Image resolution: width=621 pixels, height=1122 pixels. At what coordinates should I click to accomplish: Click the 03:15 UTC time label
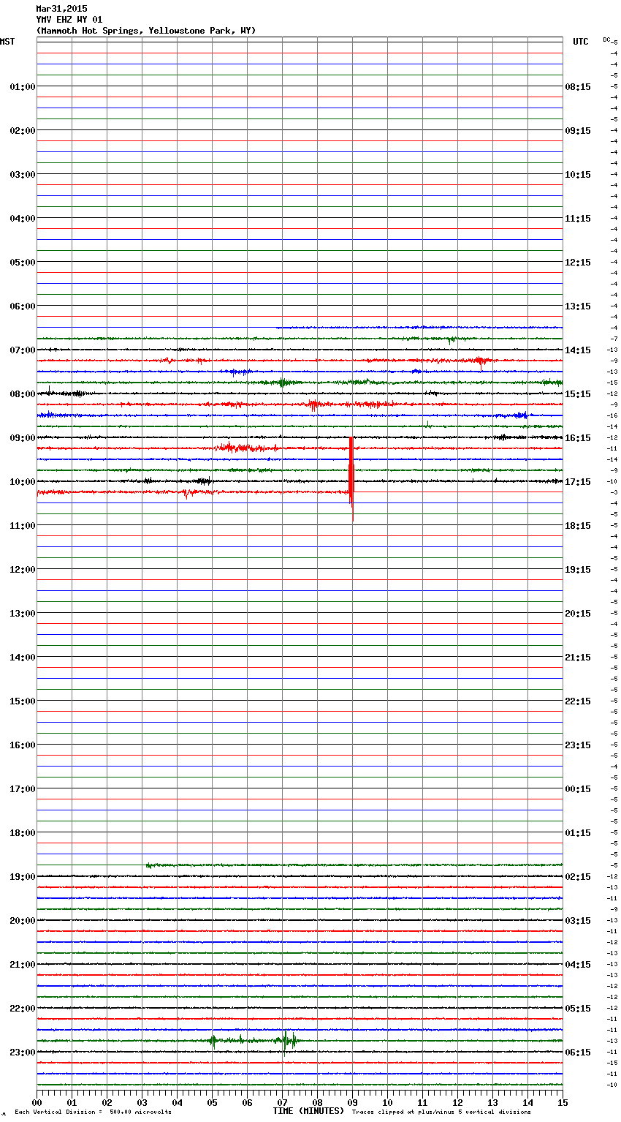pos(578,921)
